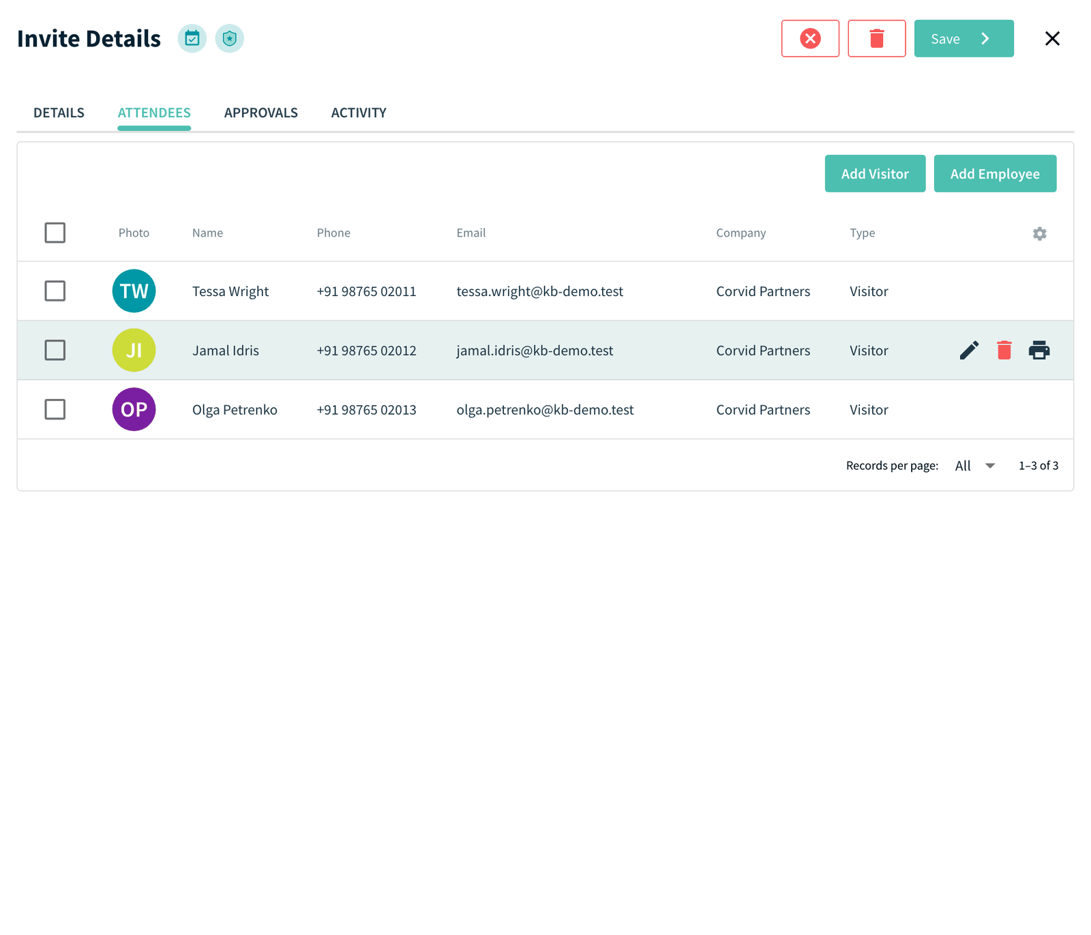Switch to the Details tab

(59, 113)
